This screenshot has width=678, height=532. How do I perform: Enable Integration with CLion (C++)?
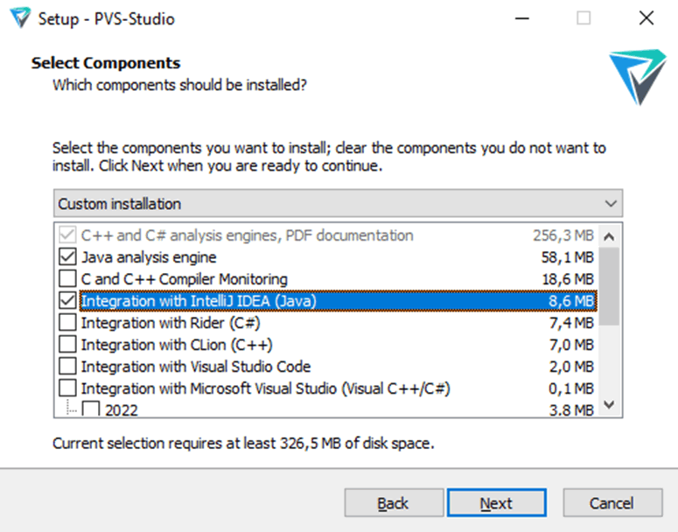tap(66, 345)
